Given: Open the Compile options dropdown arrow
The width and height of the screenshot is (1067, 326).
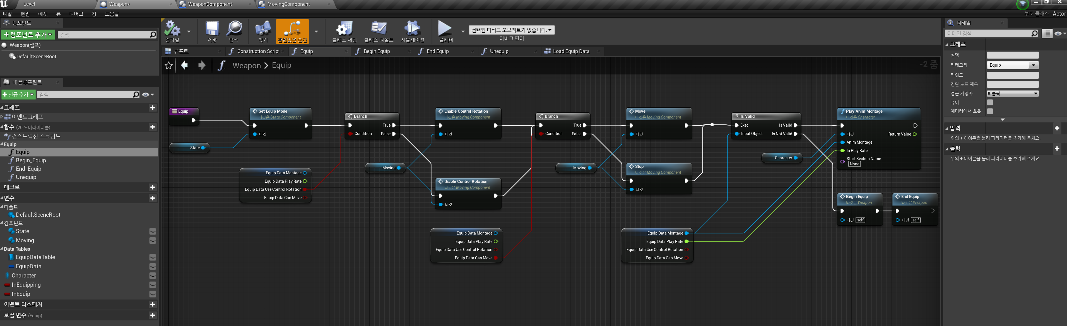Looking at the screenshot, I should (x=189, y=32).
